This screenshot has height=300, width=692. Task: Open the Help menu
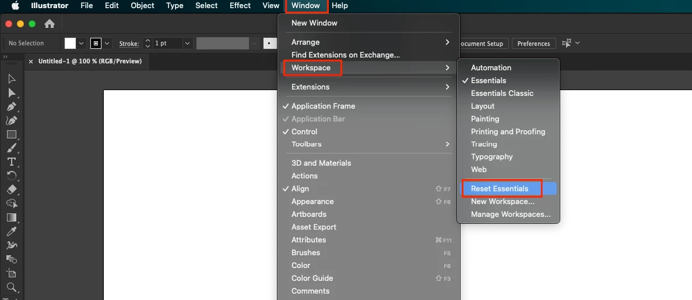pos(339,5)
